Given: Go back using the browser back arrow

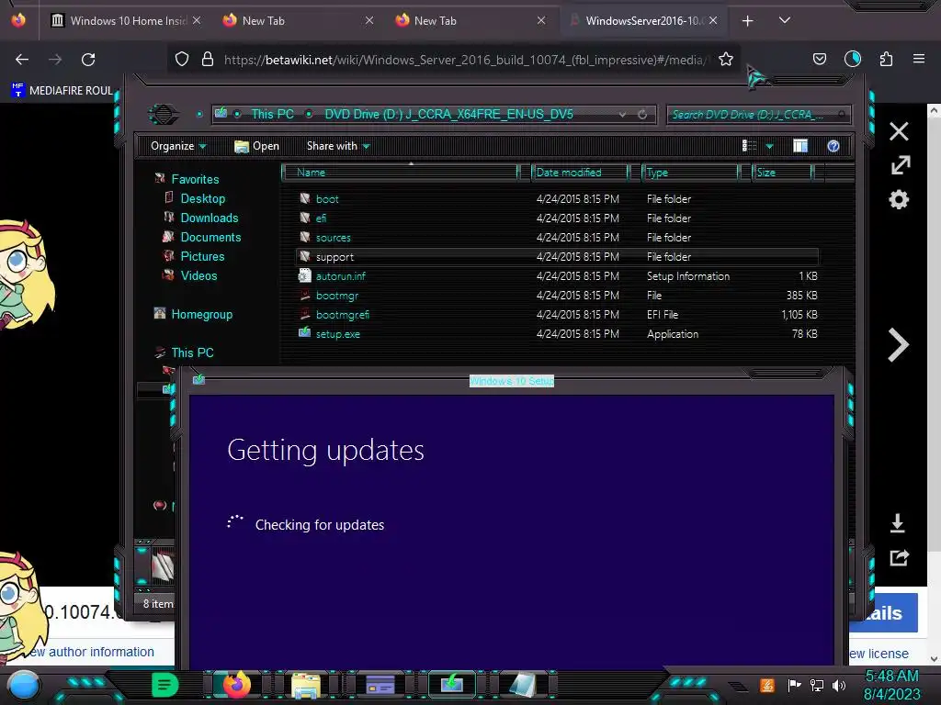Looking at the screenshot, I should pos(22,60).
